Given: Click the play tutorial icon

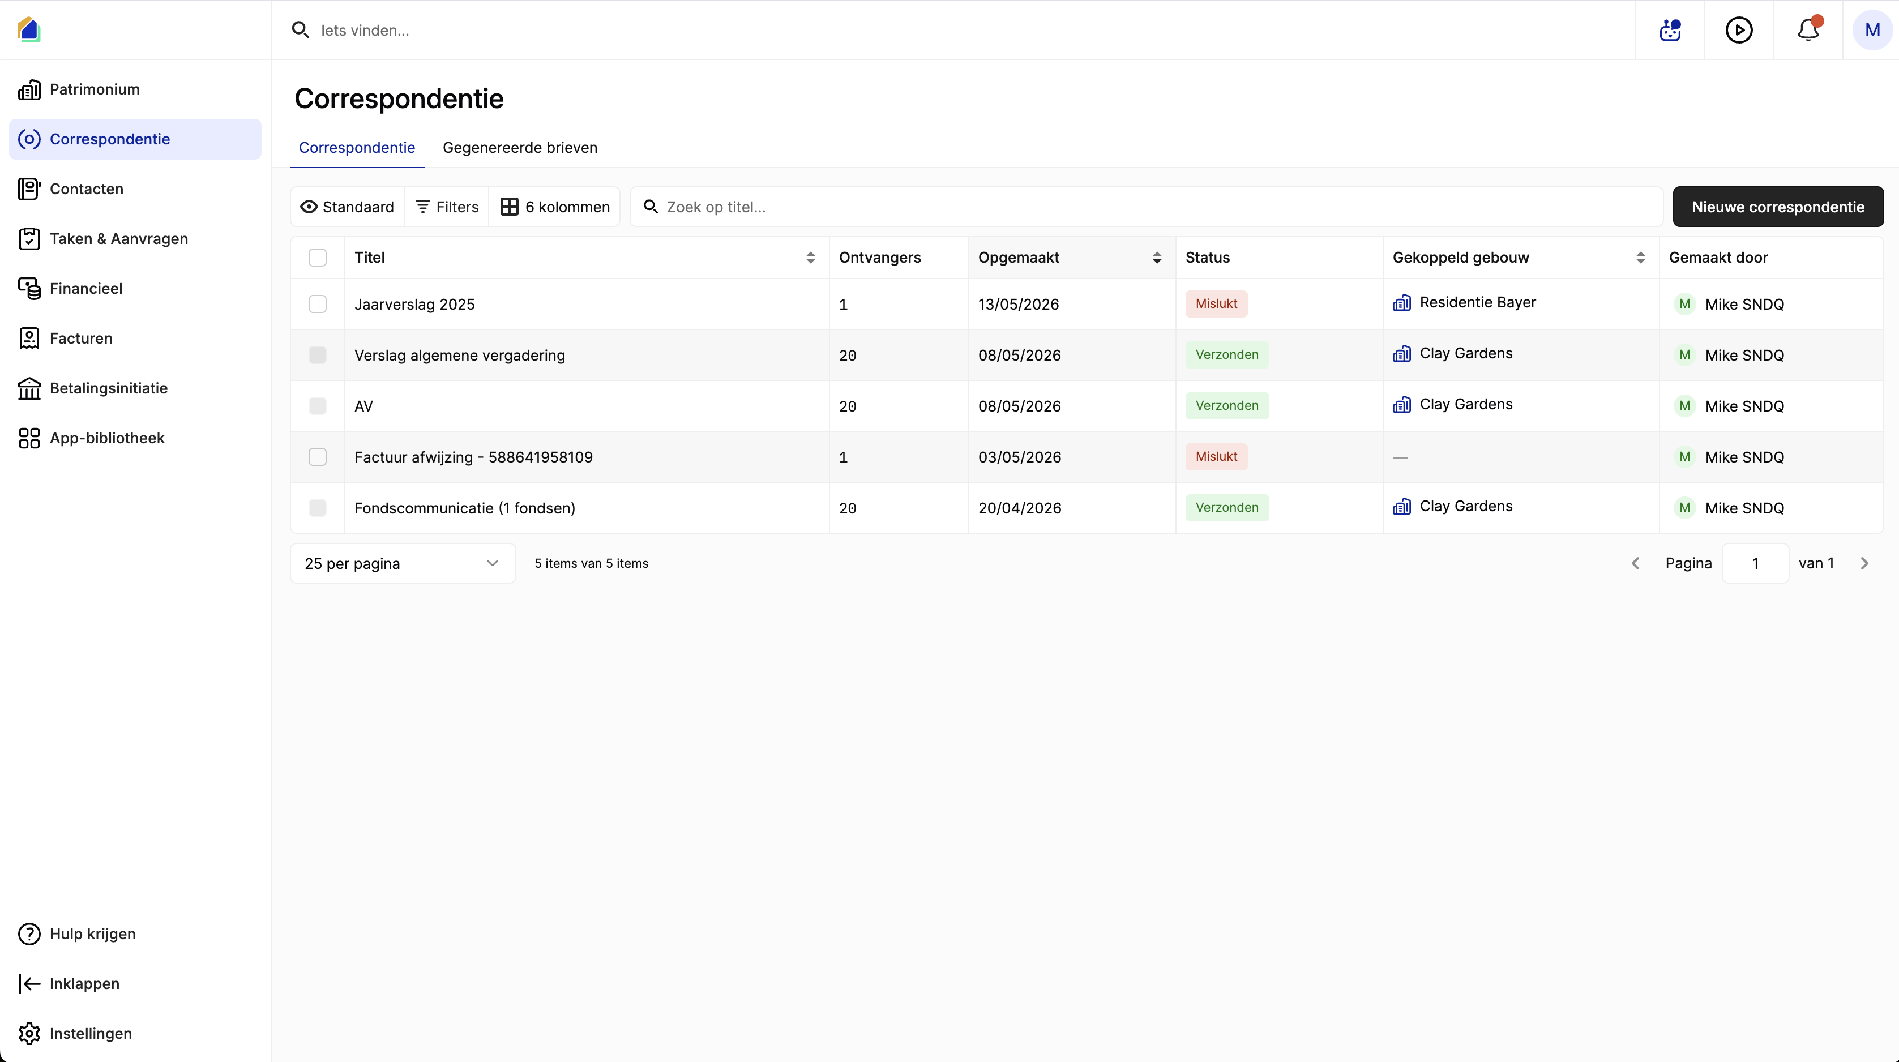Looking at the screenshot, I should point(1739,30).
